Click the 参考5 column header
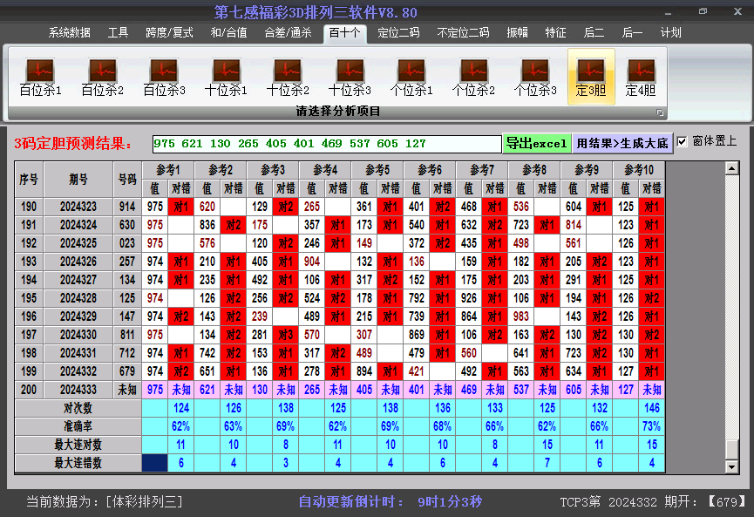The width and height of the screenshot is (754, 517). coord(377,170)
